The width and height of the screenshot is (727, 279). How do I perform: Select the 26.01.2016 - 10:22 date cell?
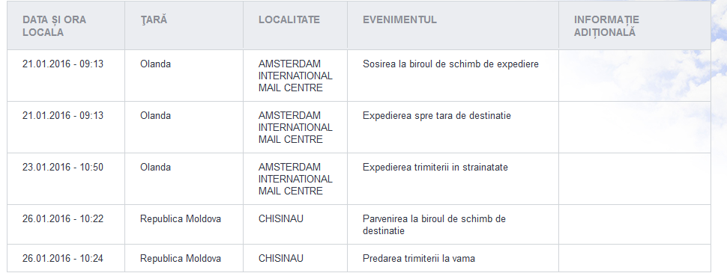pos(63,219)
